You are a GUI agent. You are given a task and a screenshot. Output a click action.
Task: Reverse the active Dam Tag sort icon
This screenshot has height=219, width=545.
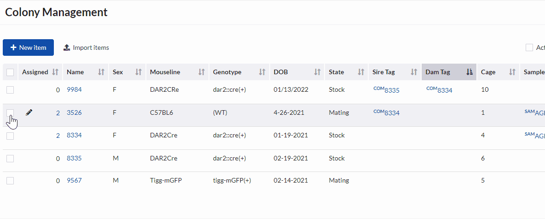(470, 72)
